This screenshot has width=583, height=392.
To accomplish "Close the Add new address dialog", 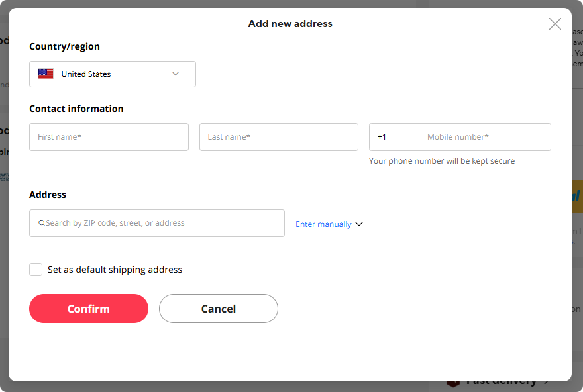I will pyautogui.click(x=555, y=24).
